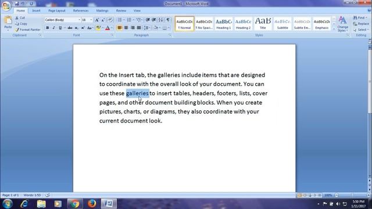This screenshot has width=372, height=209.
Task: Apply the Heading 2 style
Action: (x=243, y=24)
